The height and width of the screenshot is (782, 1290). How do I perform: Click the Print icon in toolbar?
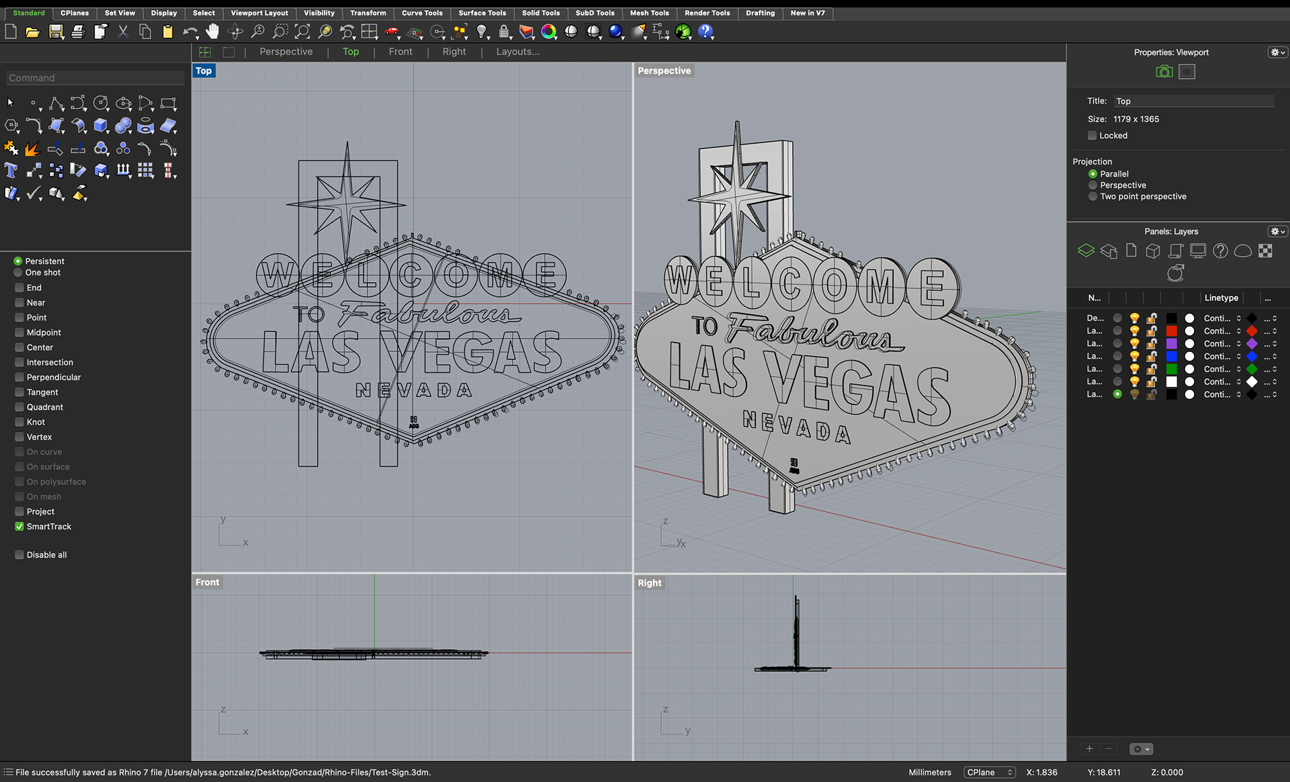[x=79, y=32]
